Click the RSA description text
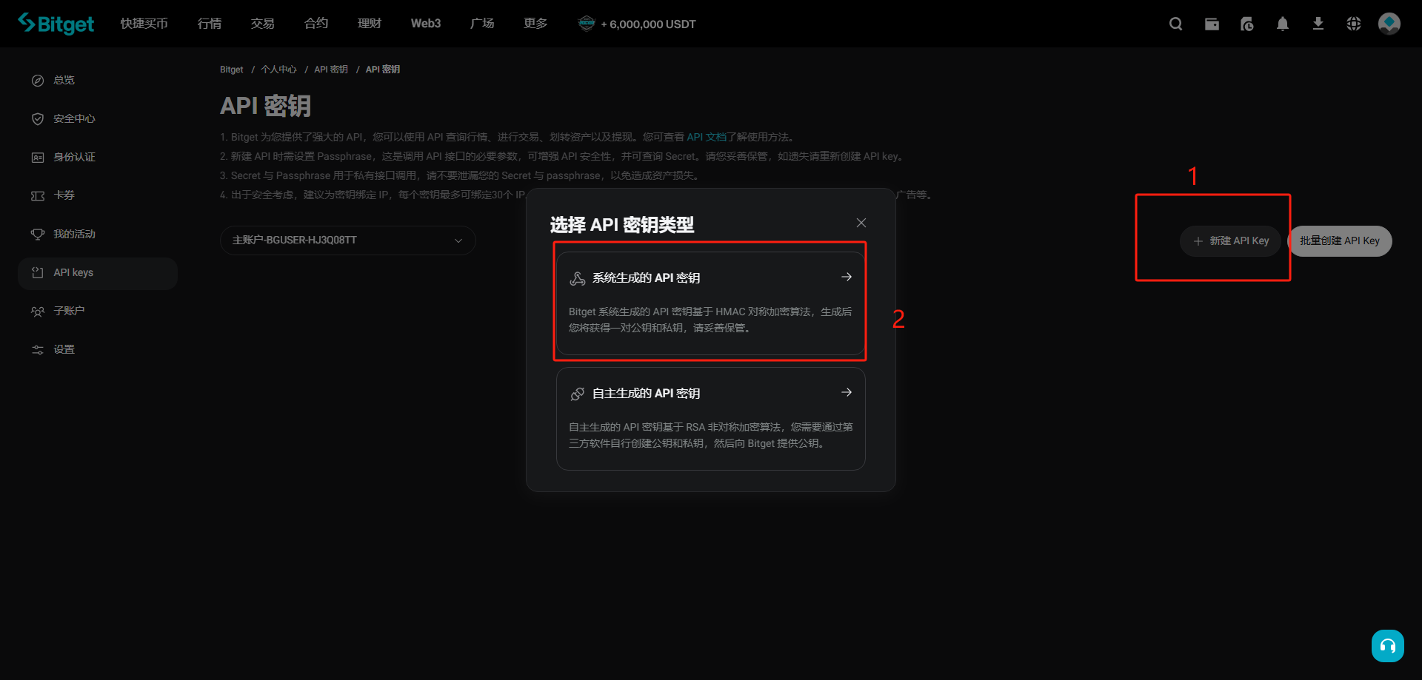 coord(711,435)
